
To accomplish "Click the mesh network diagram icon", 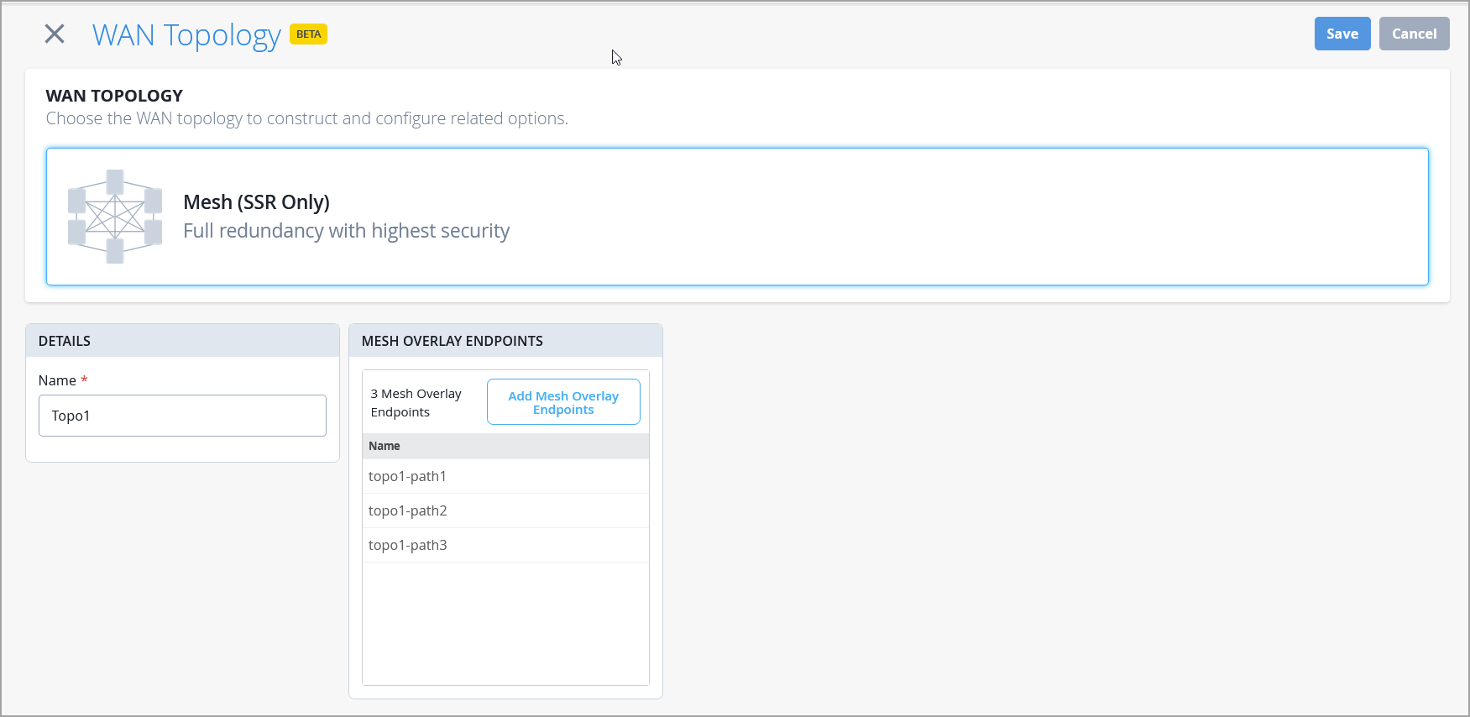I will coord(115,217).
